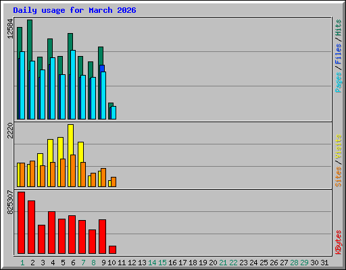
Task: Click the yellow Visits legend label
Action: click(x=338, y=146)
